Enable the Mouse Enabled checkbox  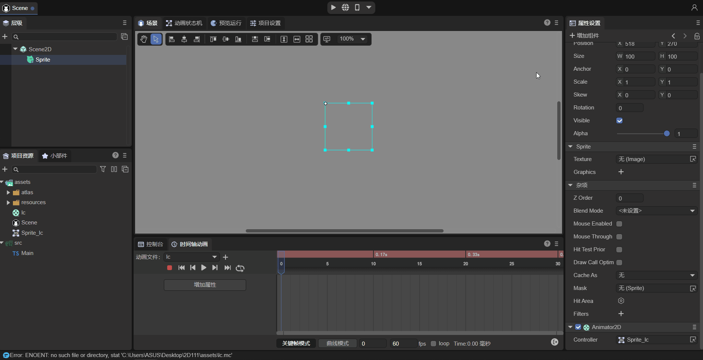pyautogui.click(x=620, y=224)
